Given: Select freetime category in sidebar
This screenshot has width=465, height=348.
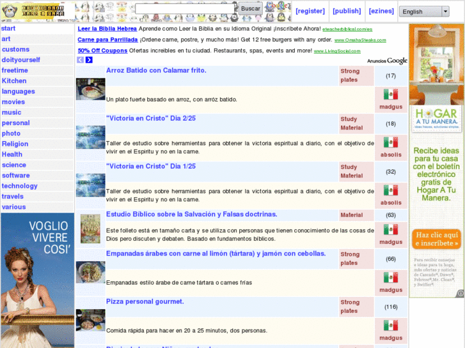Looking at the screenshot, I should [x=15, y=70].
